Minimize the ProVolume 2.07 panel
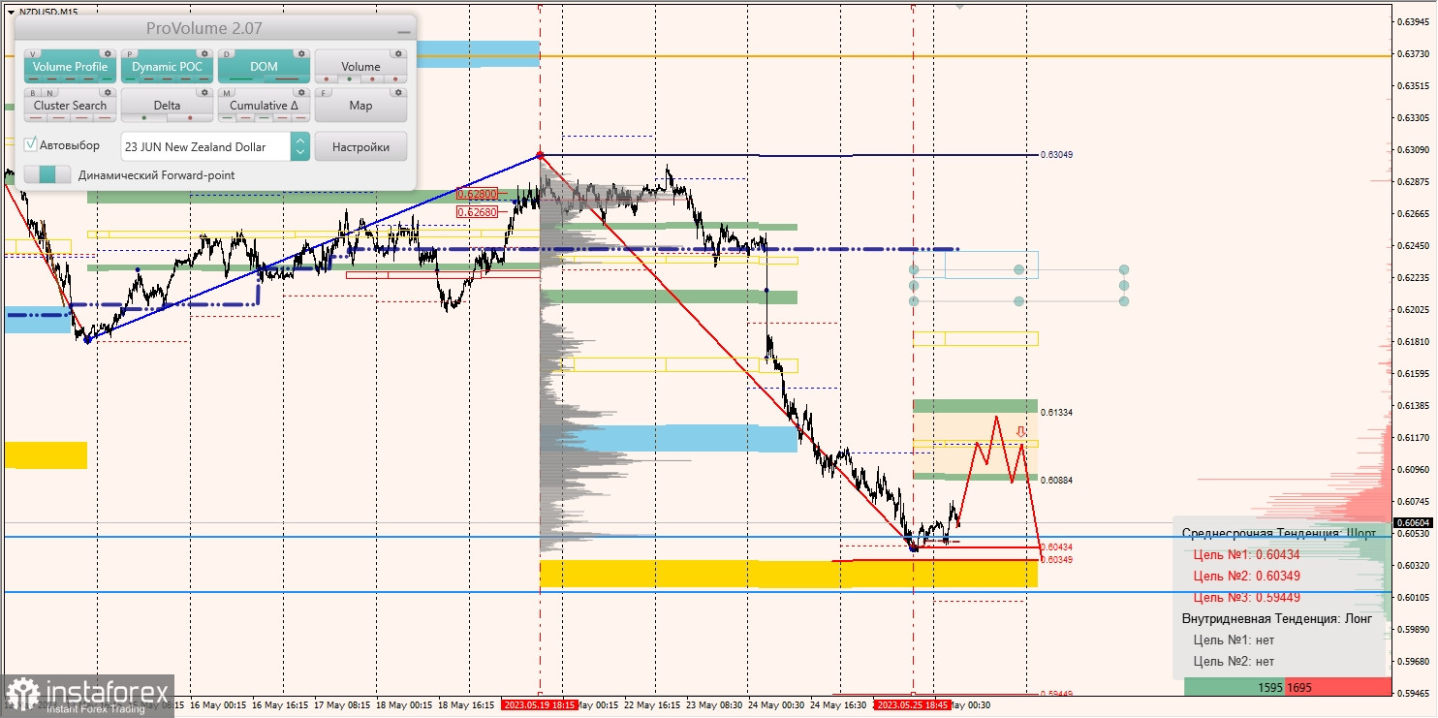Viewport: 1438px width, 718px height. 403,30
